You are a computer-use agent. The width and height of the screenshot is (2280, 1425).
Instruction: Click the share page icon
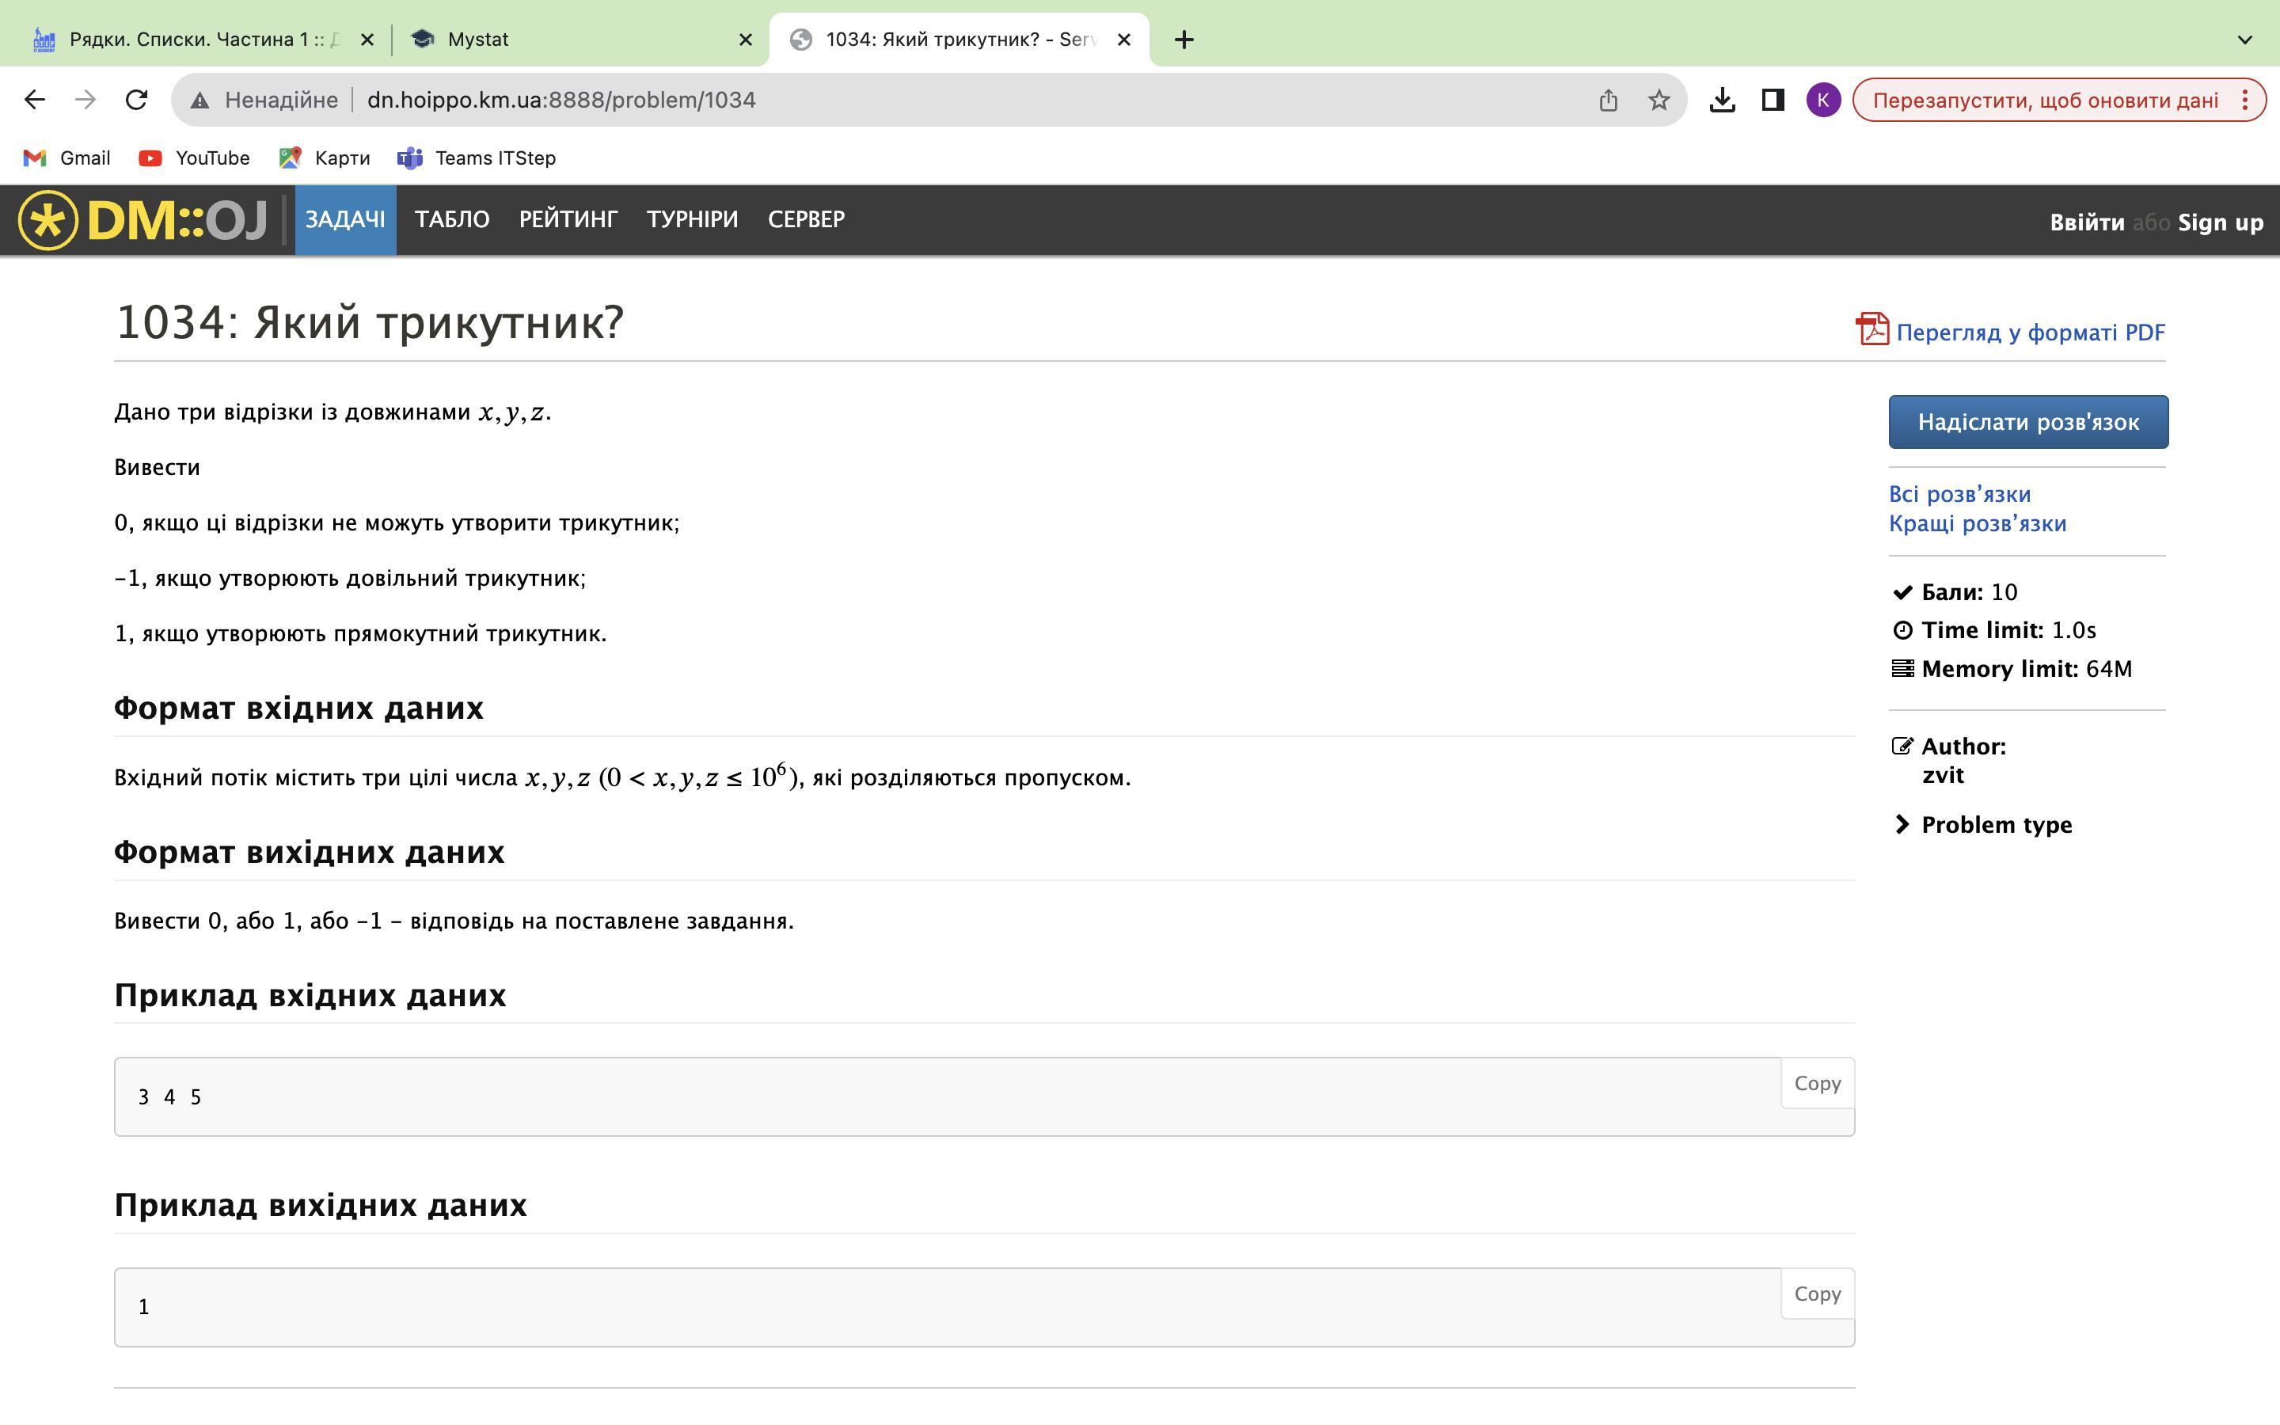1608,100
